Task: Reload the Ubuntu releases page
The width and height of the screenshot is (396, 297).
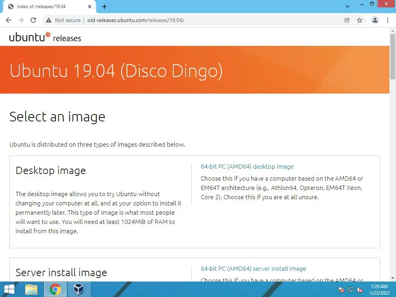Action: (33, 20)
